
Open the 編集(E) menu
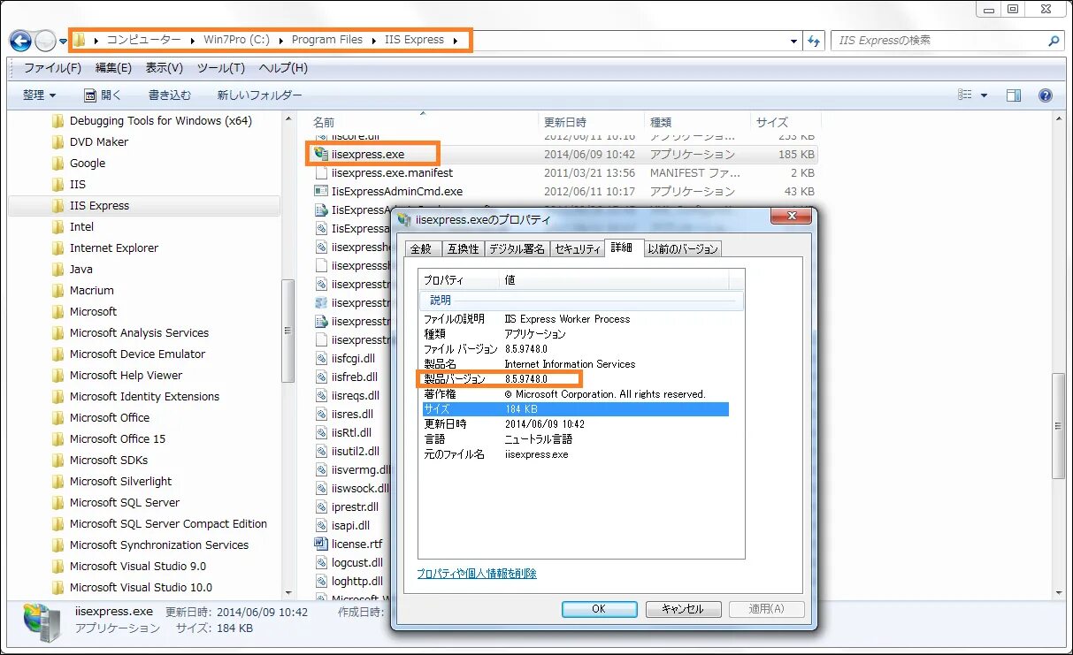tap(113, 68)
